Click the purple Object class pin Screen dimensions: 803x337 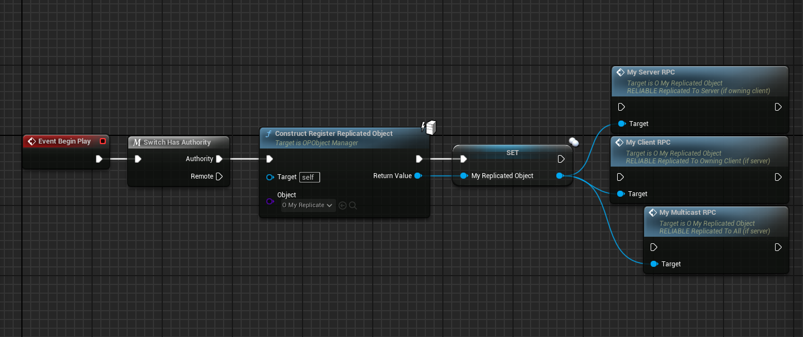pos(270,201)
